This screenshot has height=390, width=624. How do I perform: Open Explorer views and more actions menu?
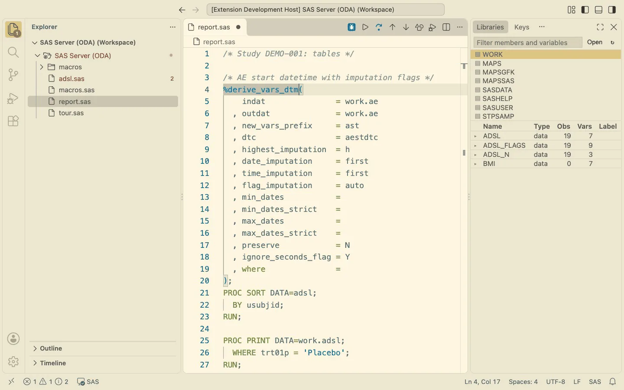tap(172, 27)
